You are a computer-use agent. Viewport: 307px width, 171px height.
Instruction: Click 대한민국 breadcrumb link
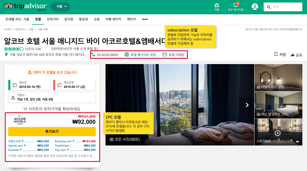[20, 29]
